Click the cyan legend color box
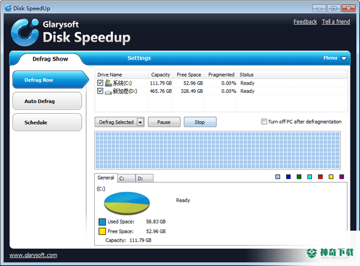Viewport: 360px width, 266px height. coord(310,177)
